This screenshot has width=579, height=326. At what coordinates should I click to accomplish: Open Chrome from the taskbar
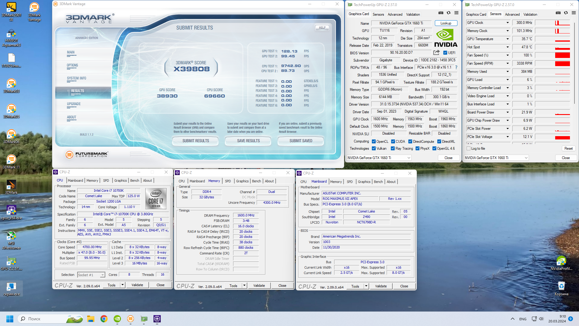pyautogui.click(x=104, y=319)
